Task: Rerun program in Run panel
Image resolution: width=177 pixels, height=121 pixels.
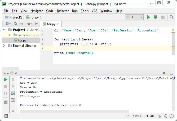Action: [x=6, y=80]
